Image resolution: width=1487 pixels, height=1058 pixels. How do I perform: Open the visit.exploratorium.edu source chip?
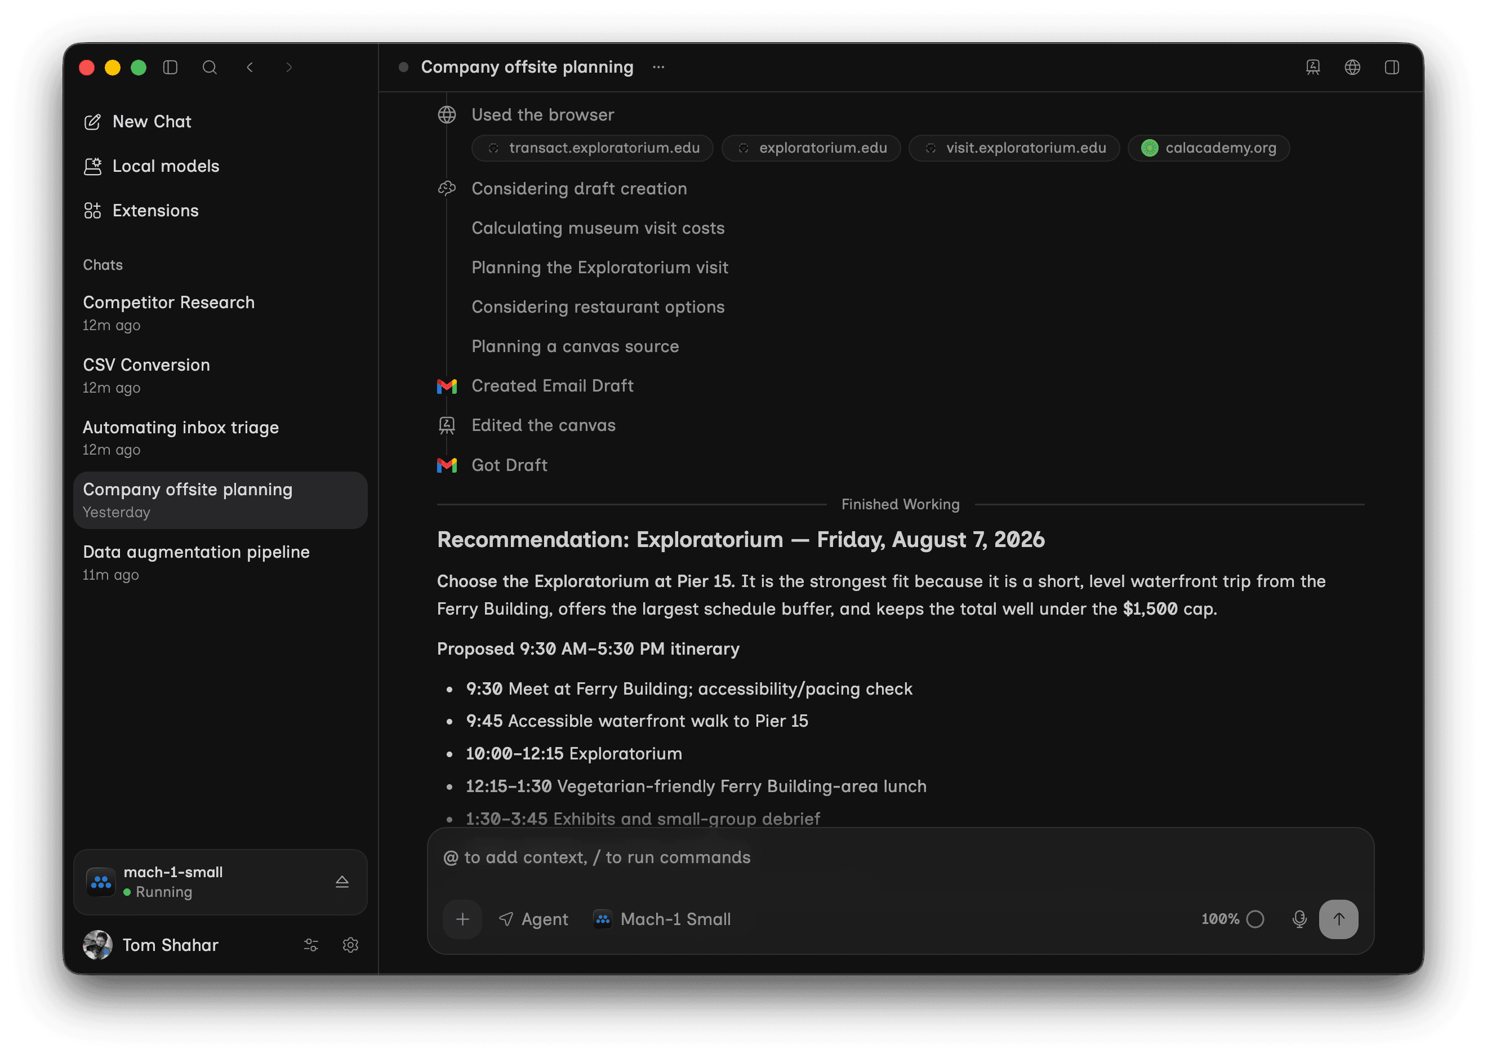coord(1014,148)
